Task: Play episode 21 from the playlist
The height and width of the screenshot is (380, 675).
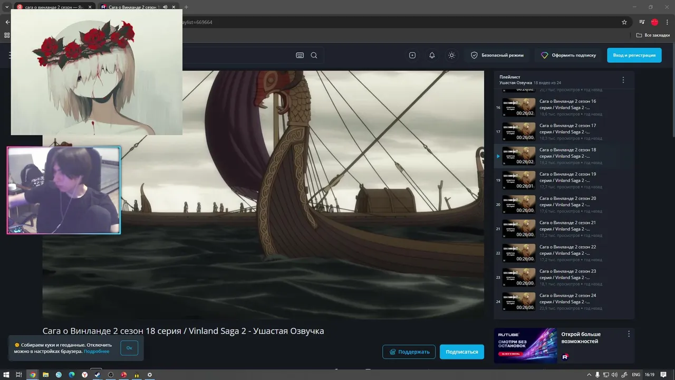Action: coord(563,229)
